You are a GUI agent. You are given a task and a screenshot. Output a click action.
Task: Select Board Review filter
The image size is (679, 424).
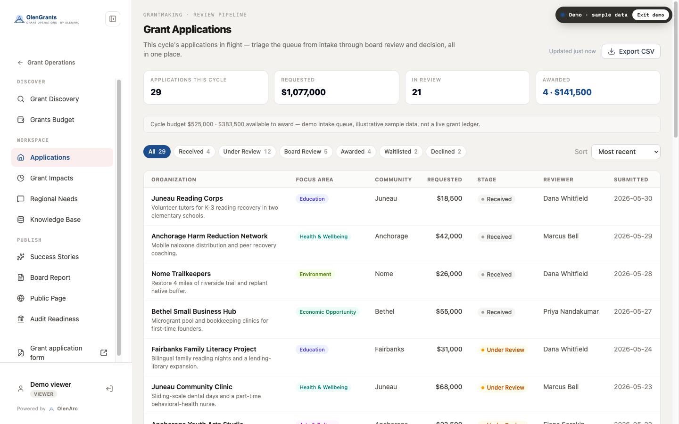(306, 152)
